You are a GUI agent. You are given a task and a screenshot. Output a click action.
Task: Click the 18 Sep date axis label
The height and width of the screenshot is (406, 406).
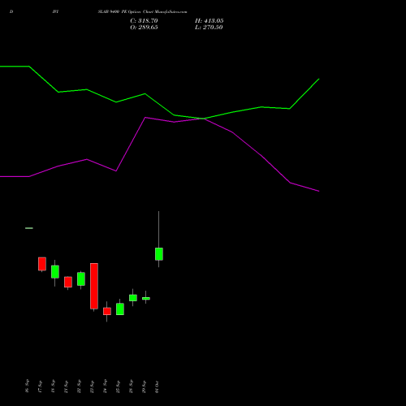tap(53, 387)
